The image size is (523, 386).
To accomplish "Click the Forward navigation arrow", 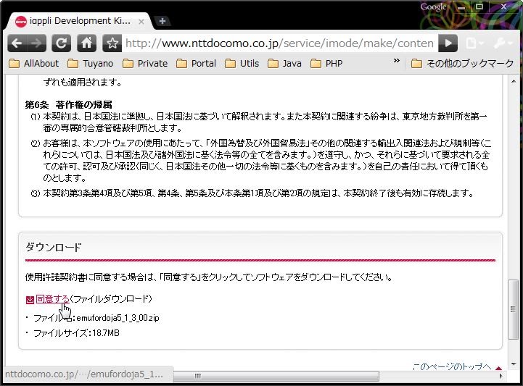I will point(38,43).
